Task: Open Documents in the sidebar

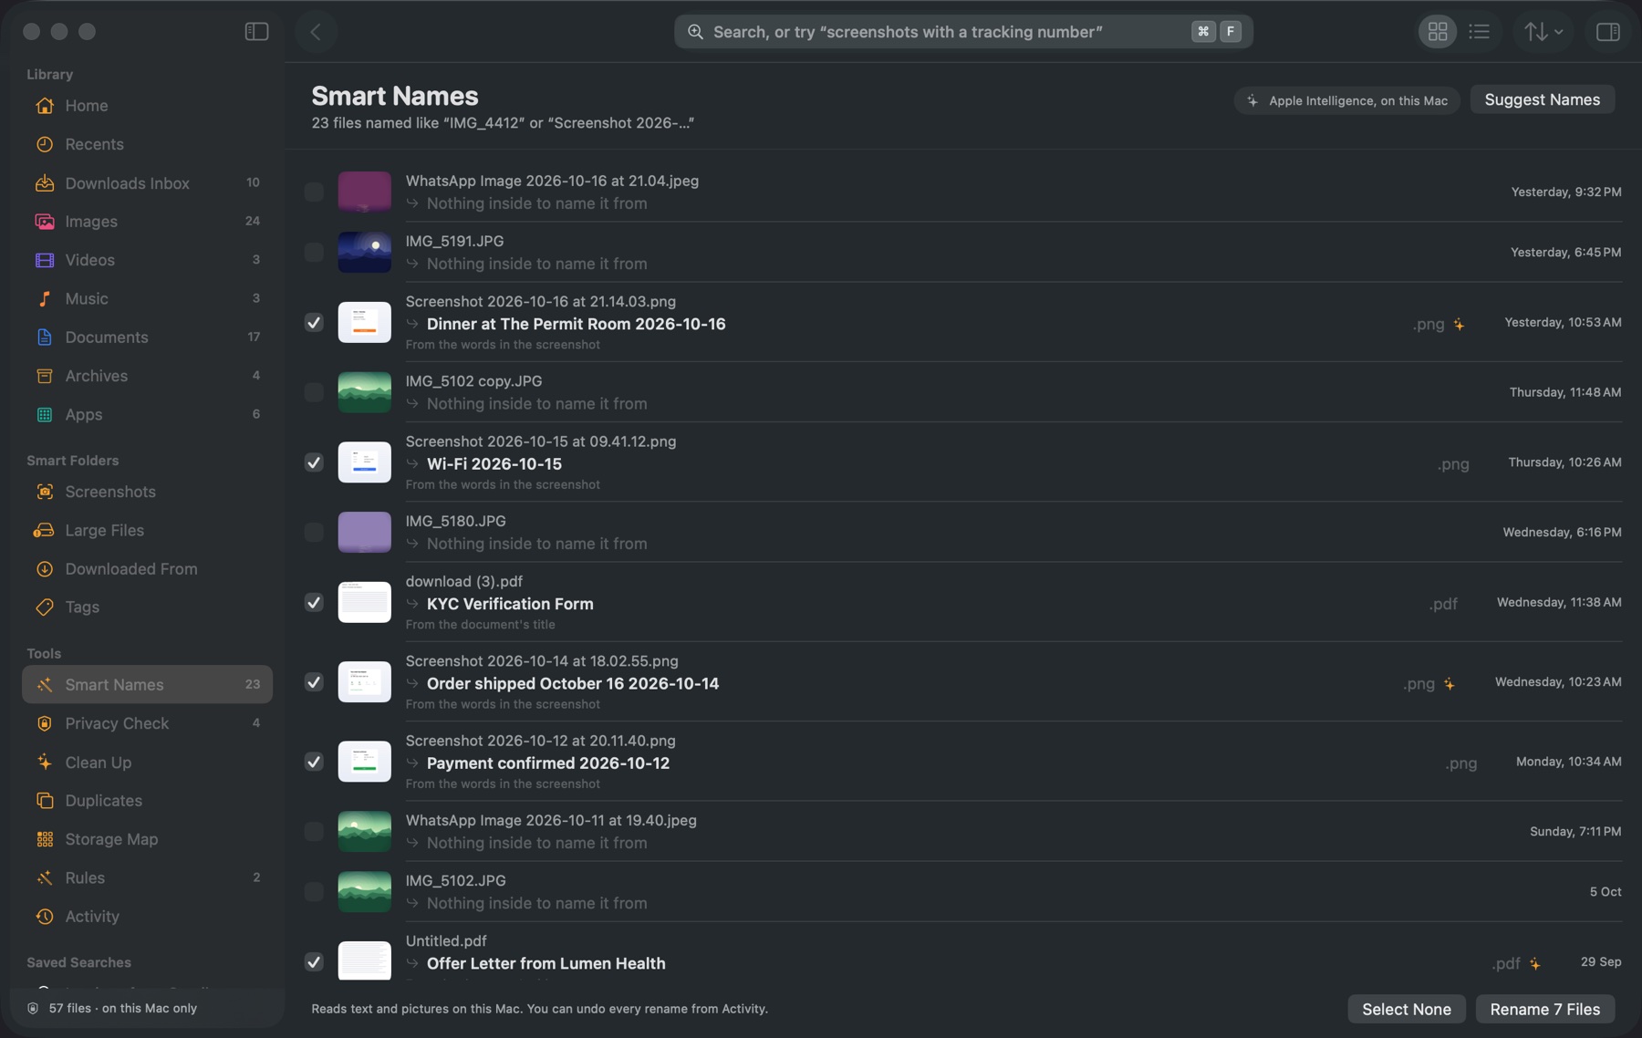Action: point(147,337)
